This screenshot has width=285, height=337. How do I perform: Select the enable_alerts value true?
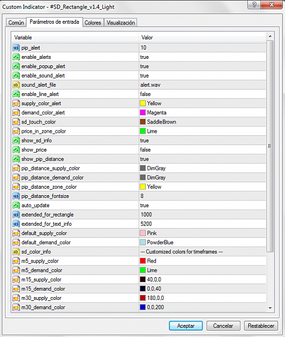click(x=144, y=57)
